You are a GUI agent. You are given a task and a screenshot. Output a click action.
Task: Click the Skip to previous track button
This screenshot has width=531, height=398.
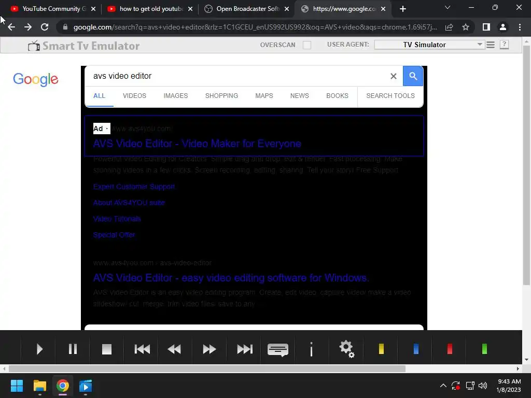pos(142,349)
